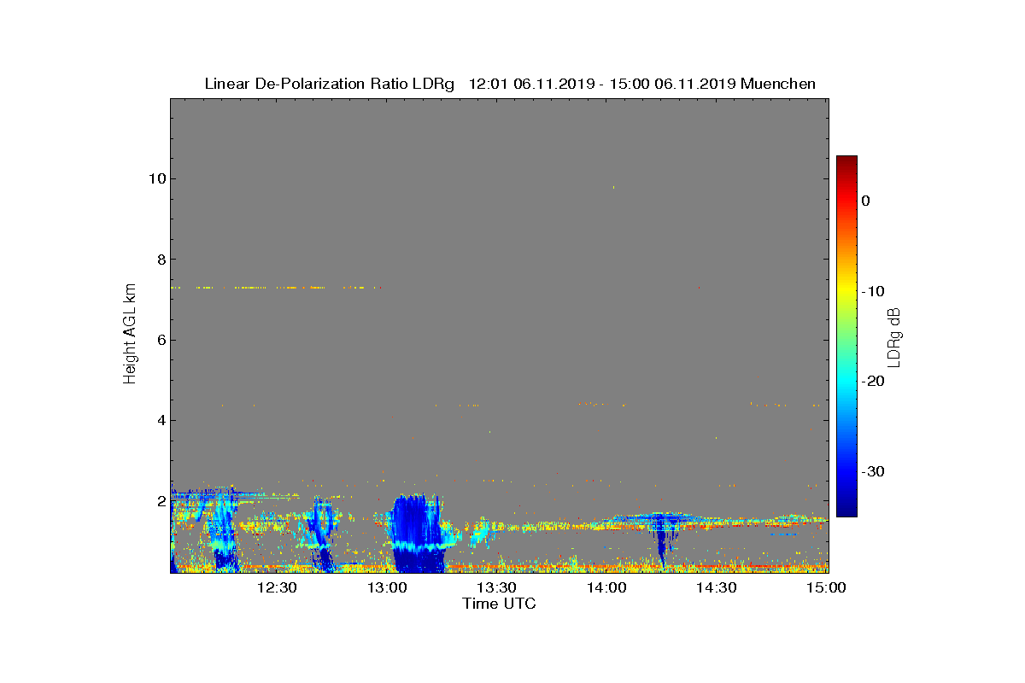Click the colorbar label '-10'

[871, 291]
